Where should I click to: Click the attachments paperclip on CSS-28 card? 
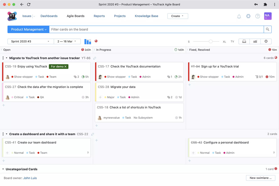pos(169,97)
